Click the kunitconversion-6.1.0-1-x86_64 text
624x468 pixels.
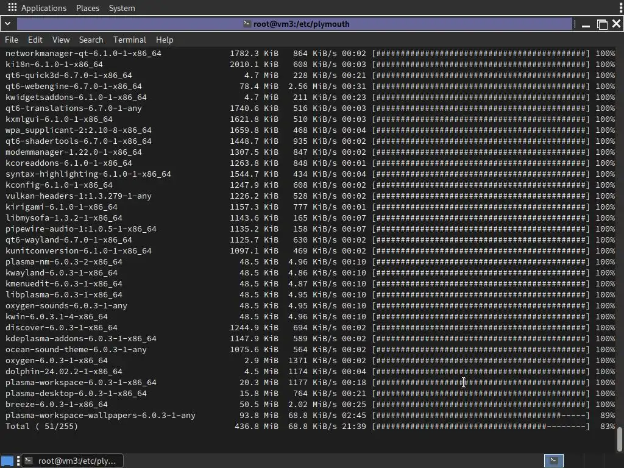(79, 250)
